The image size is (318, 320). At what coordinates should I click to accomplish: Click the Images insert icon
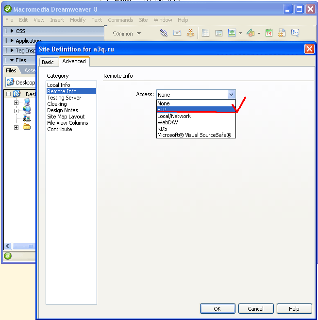coord(232,33)
